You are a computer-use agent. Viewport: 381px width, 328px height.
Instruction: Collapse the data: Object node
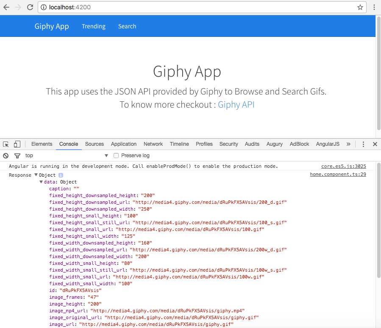click(41, 182)
